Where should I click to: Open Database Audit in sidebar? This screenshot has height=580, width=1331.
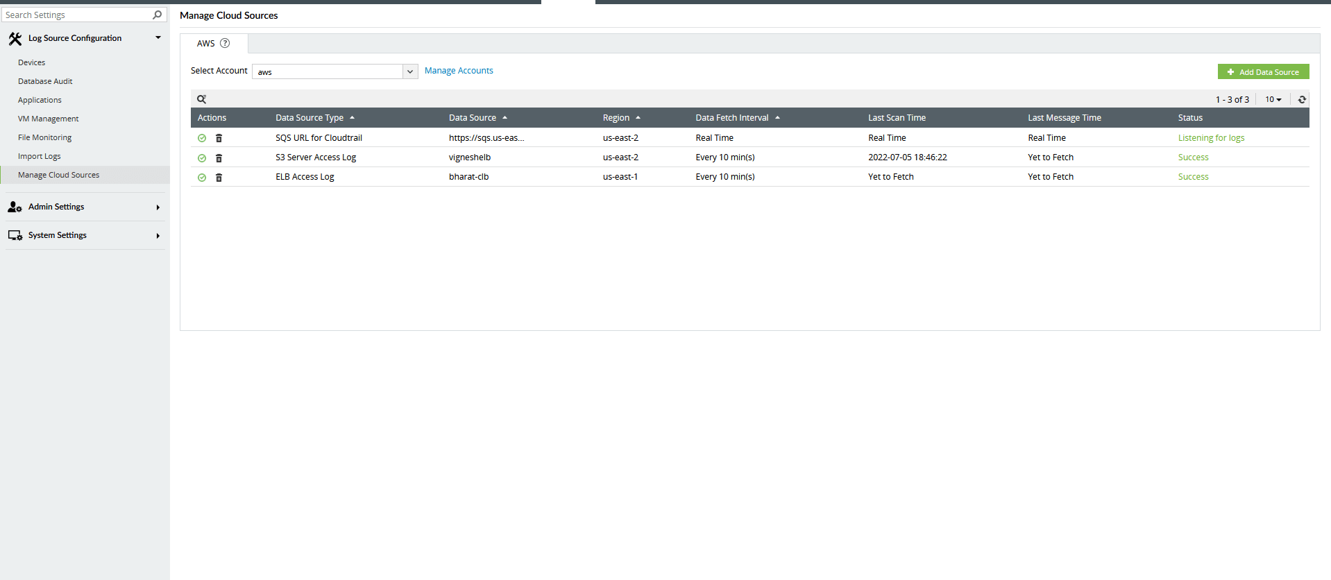coord(45,81)
